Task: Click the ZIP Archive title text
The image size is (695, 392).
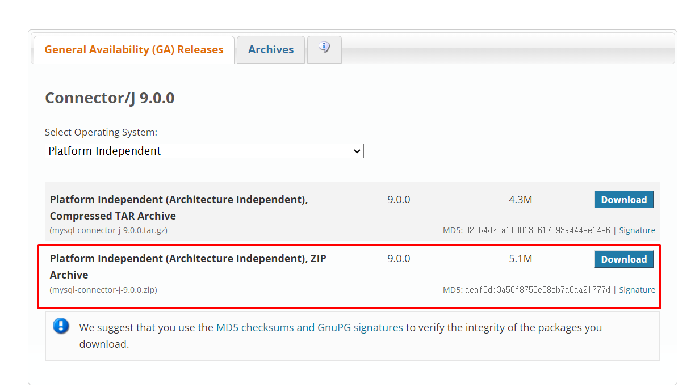Action: coord(188,267)
